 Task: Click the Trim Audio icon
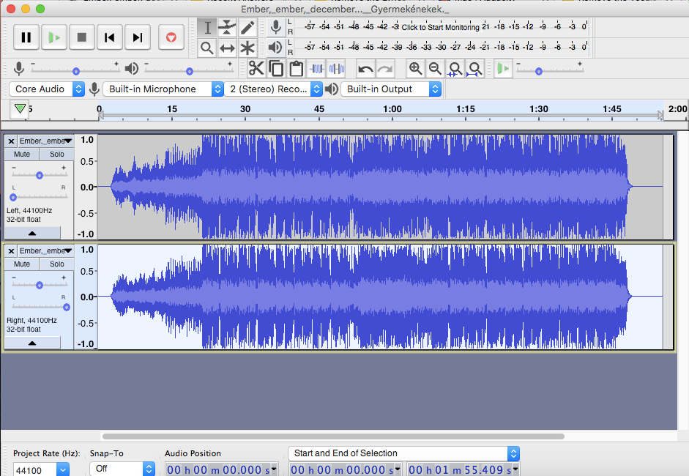pos(316,68)
